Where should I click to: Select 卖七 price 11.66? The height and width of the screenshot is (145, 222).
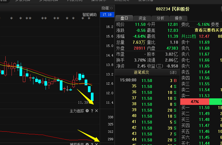click(204, 60)
